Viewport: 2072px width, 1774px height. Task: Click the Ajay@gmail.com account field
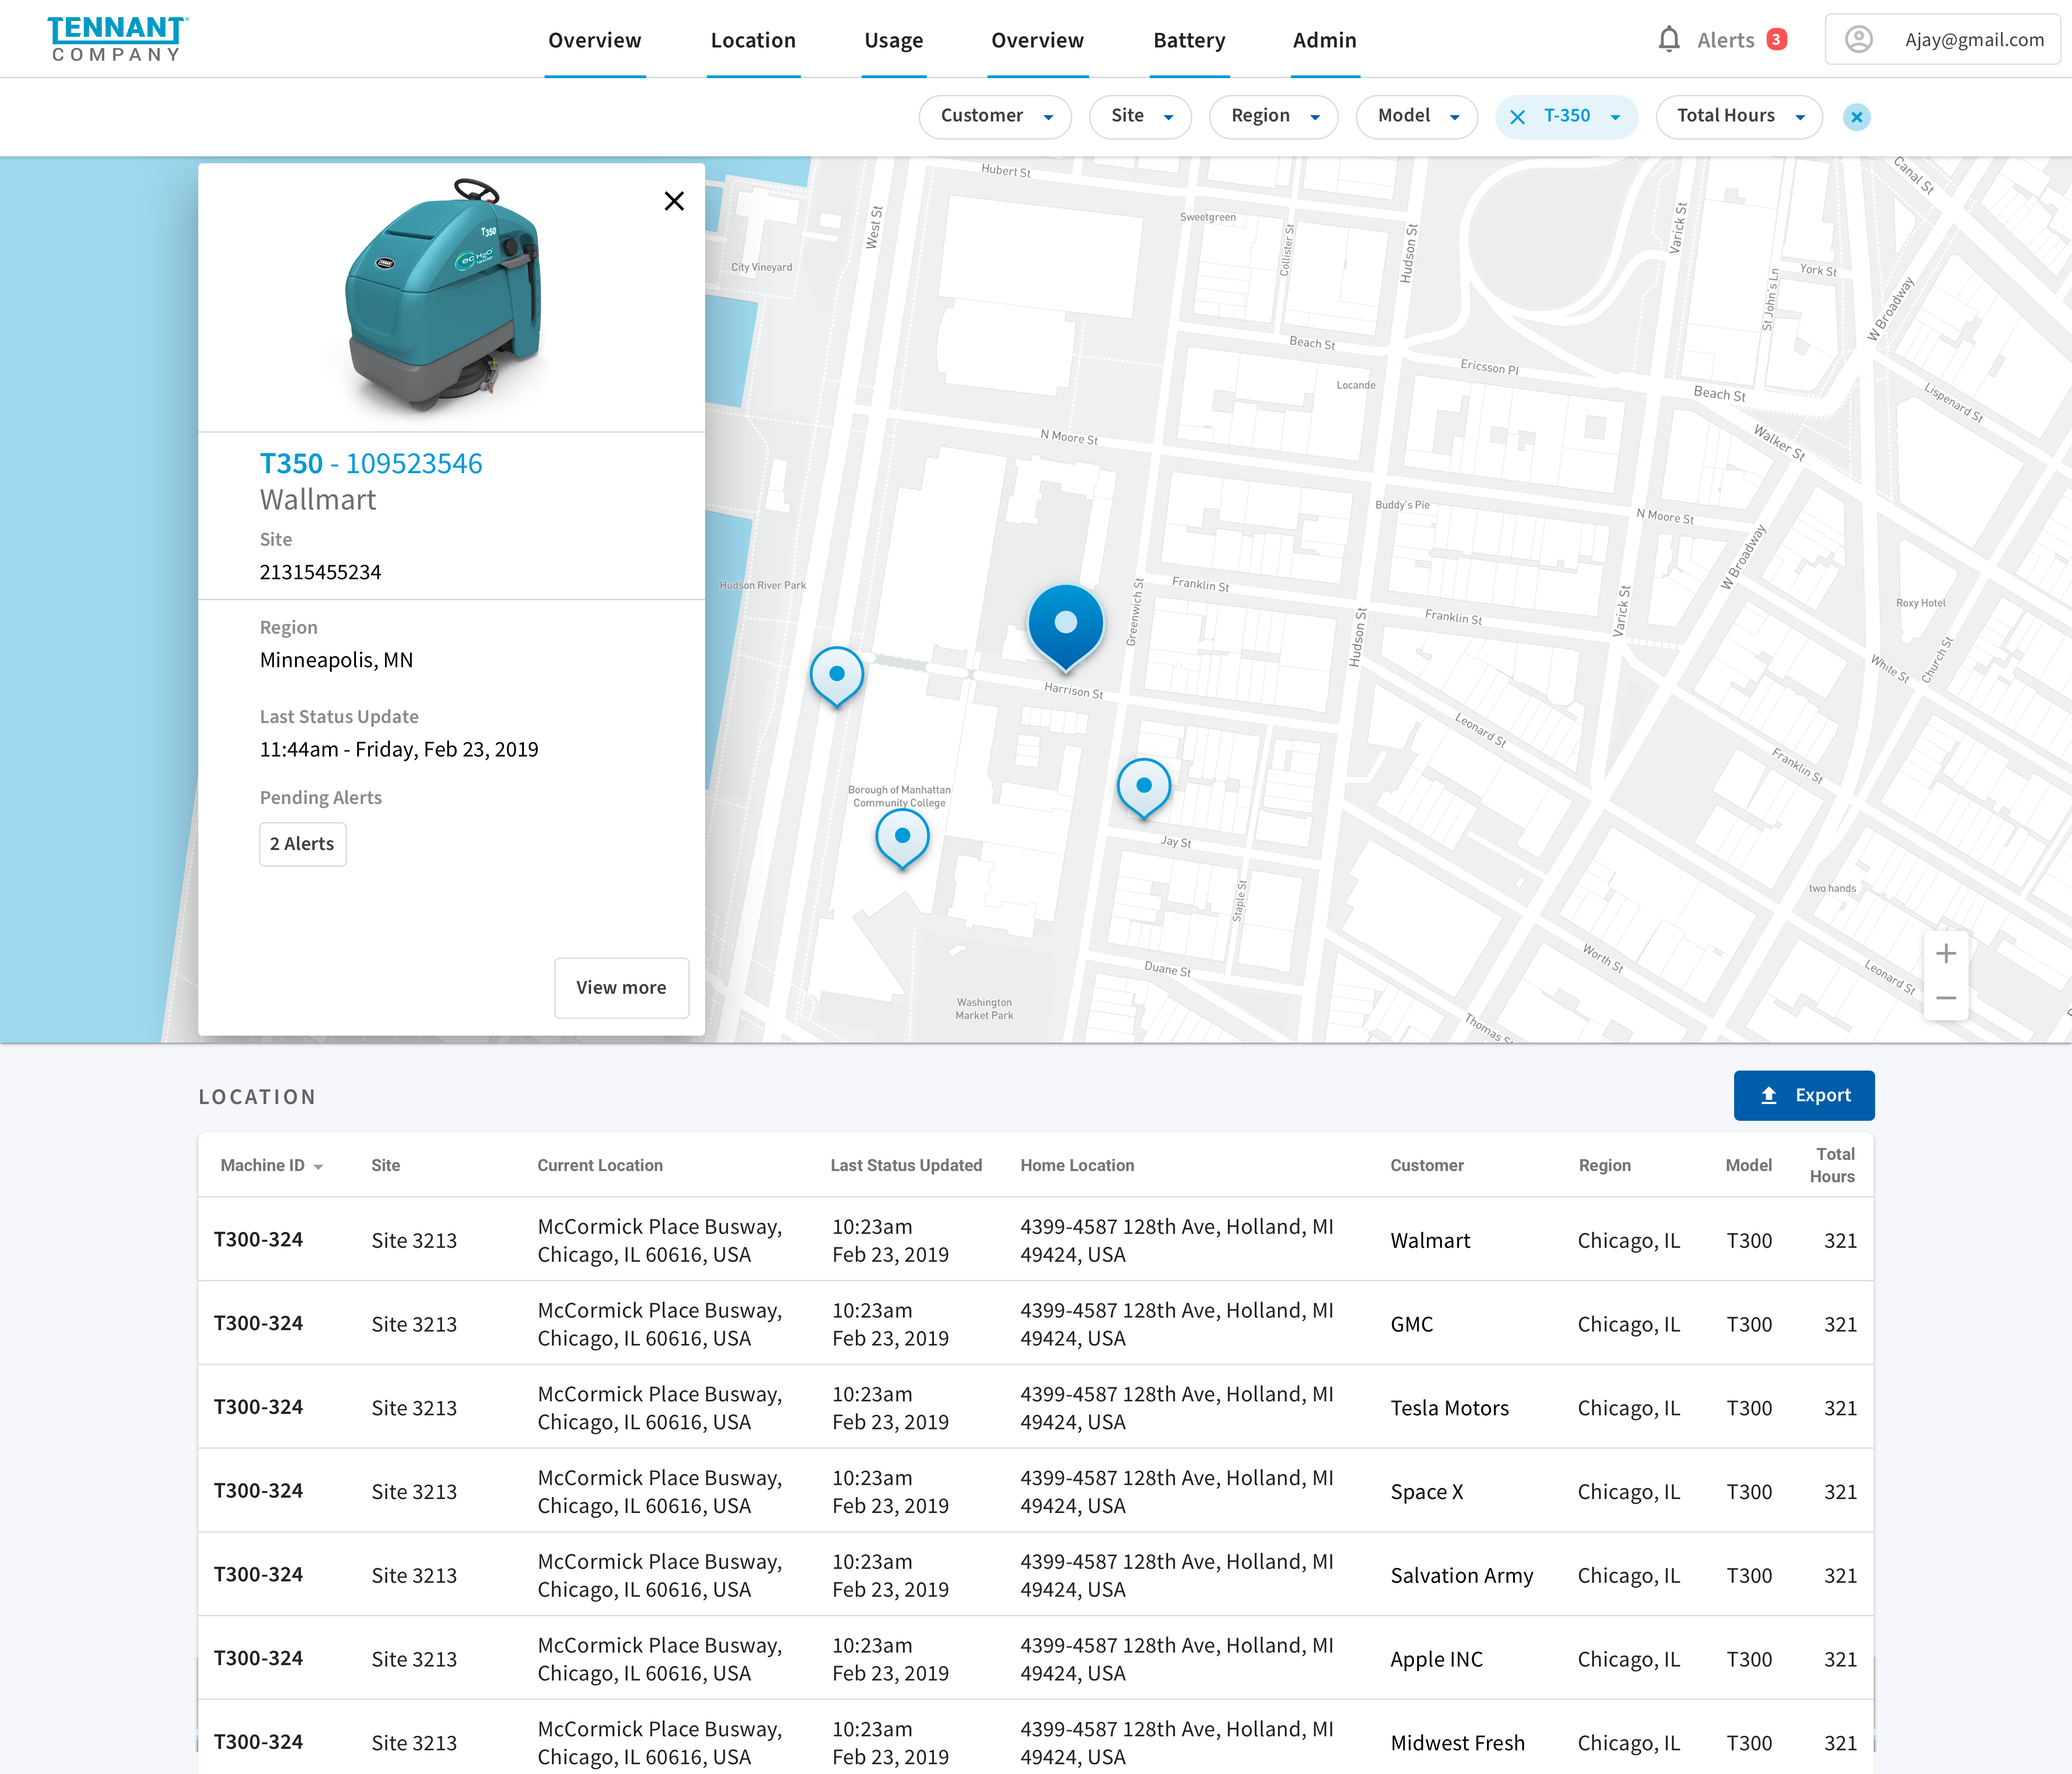tap(1942, 40)
